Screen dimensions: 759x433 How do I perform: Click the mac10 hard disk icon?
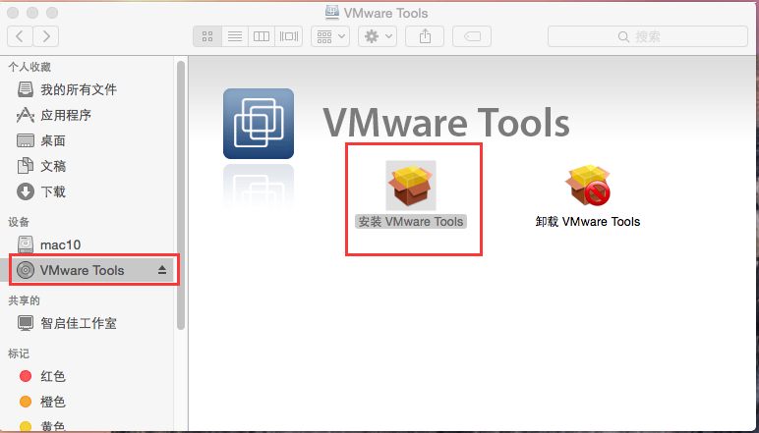coord(26,244)
